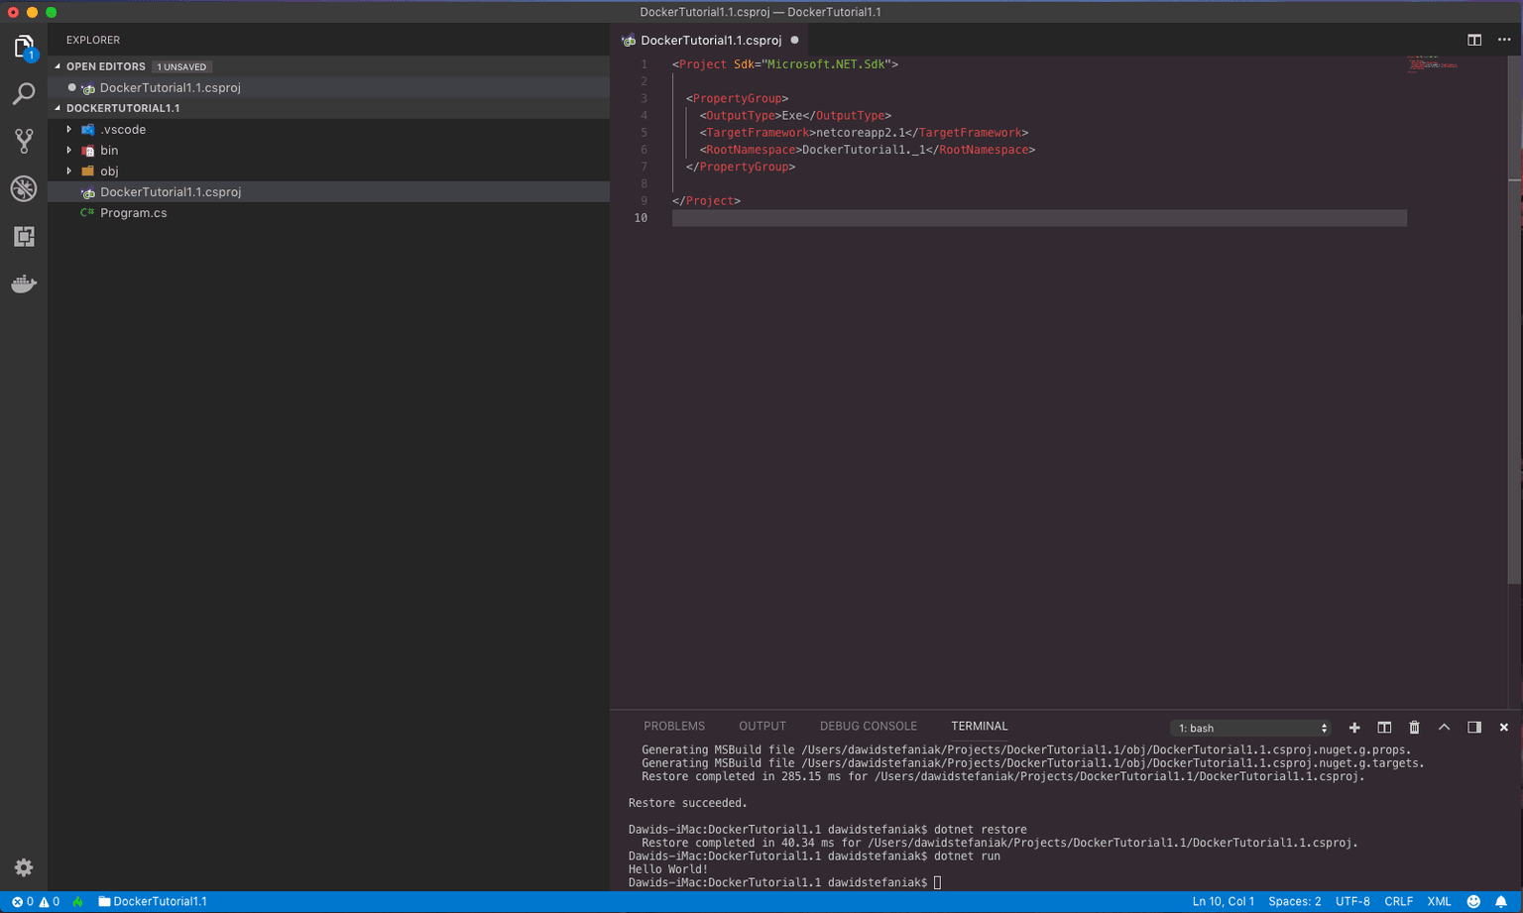
Task: Switch to the Debug Console tab
Action: point(869,727)
